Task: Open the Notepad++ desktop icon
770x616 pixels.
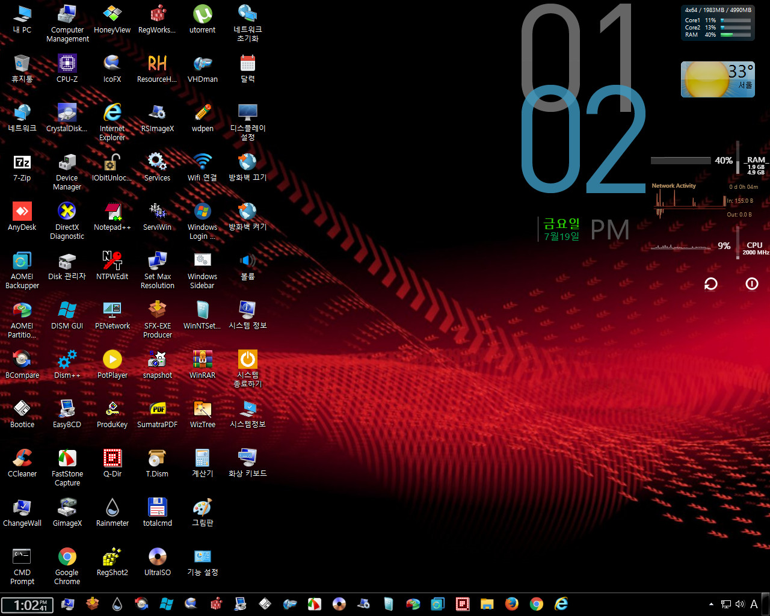Action: tap(112, 217)
